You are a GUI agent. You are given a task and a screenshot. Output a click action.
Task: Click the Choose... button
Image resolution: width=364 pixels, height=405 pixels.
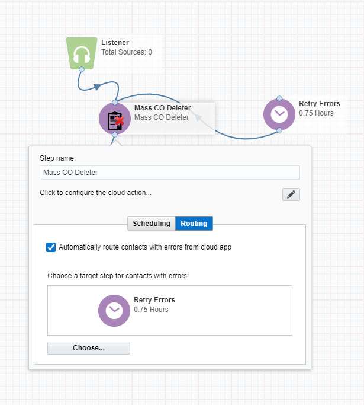click(89, 348)
